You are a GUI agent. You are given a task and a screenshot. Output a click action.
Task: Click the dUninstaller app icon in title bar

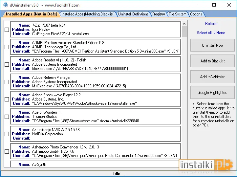point(6,5)
